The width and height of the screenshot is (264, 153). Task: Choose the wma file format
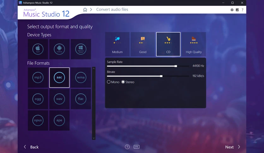point(81,77)
